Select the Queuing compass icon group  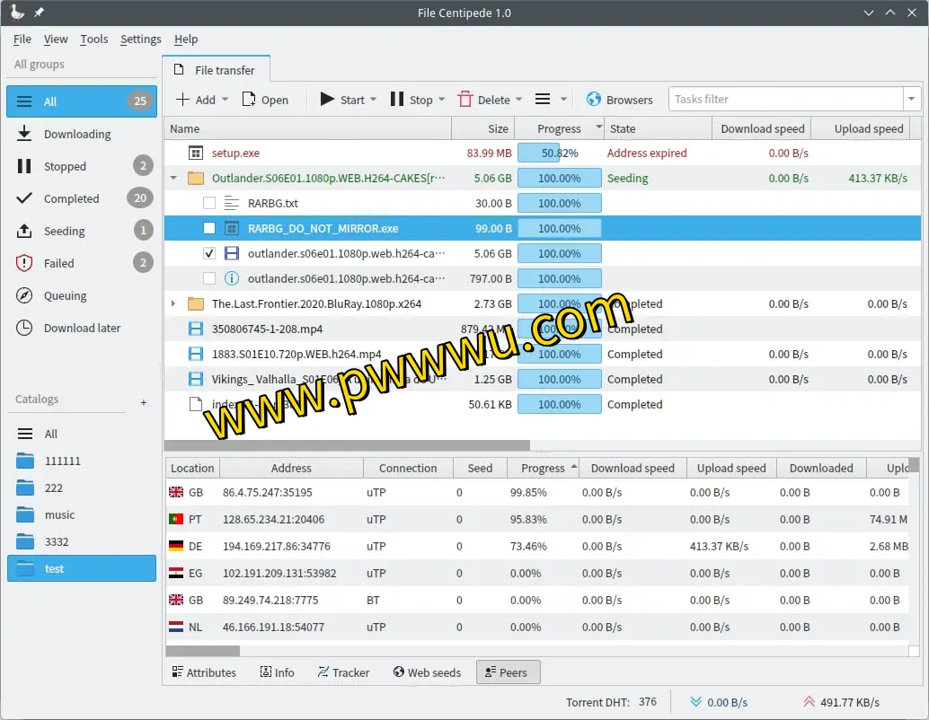tap(25, 295)
